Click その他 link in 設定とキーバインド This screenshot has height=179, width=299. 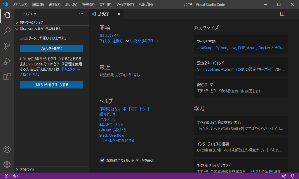239,69
